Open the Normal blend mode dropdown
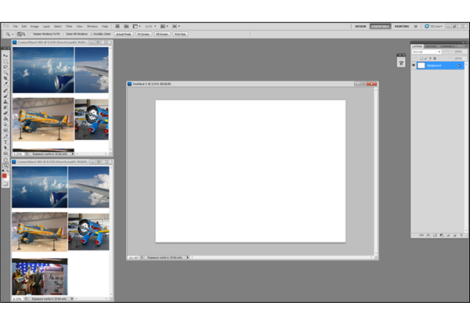470x324 pixels. click(x=427, y=52)
